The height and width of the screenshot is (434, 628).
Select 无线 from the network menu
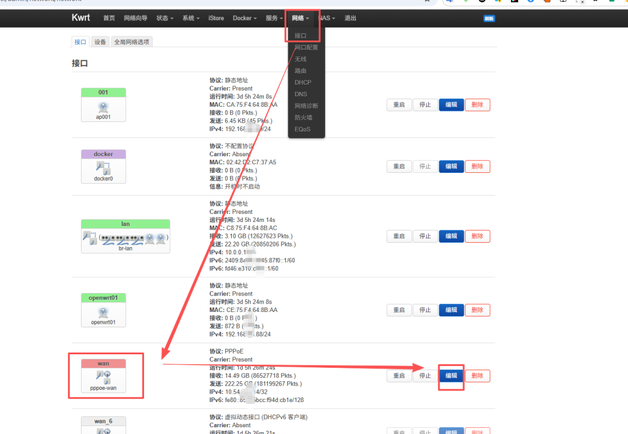click(301, 59)
